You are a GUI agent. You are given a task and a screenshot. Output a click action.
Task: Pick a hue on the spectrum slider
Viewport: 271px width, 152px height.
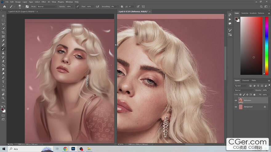pos(266,46)
